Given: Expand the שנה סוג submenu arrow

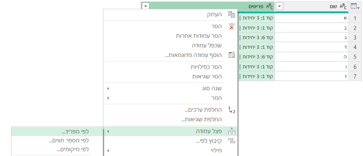Looking at the screenshot, I should tap(108, 89).
